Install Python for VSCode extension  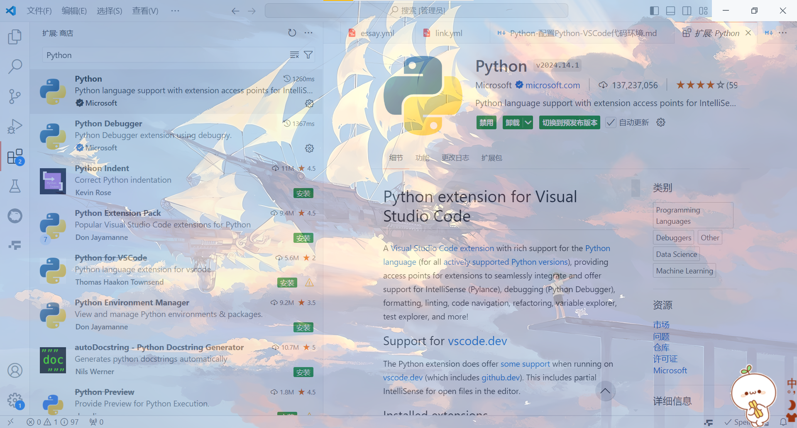(287, 283)
